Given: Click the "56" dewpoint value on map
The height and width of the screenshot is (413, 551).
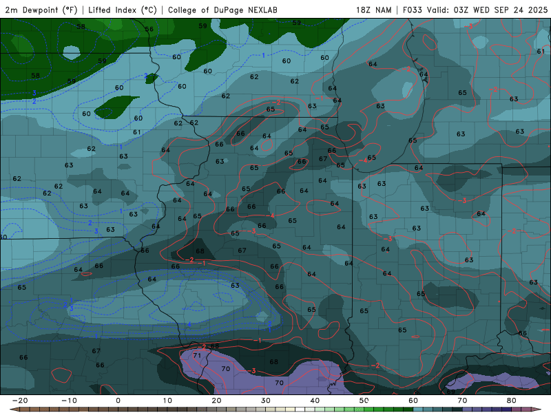Looking at the screenshot, I should (x=149, y=29).
